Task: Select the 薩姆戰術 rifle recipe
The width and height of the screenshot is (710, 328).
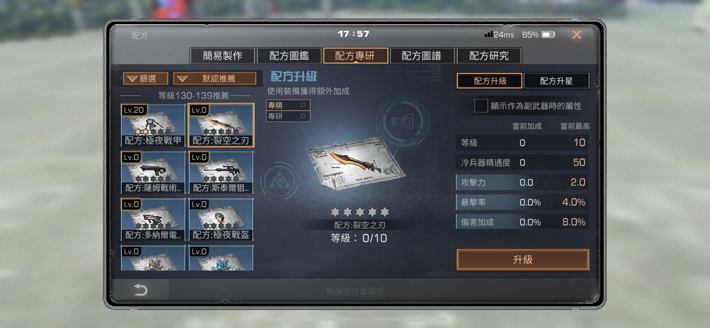Action: 153,172
